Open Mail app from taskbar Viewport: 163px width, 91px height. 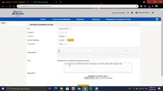click(x=79, y=89)
